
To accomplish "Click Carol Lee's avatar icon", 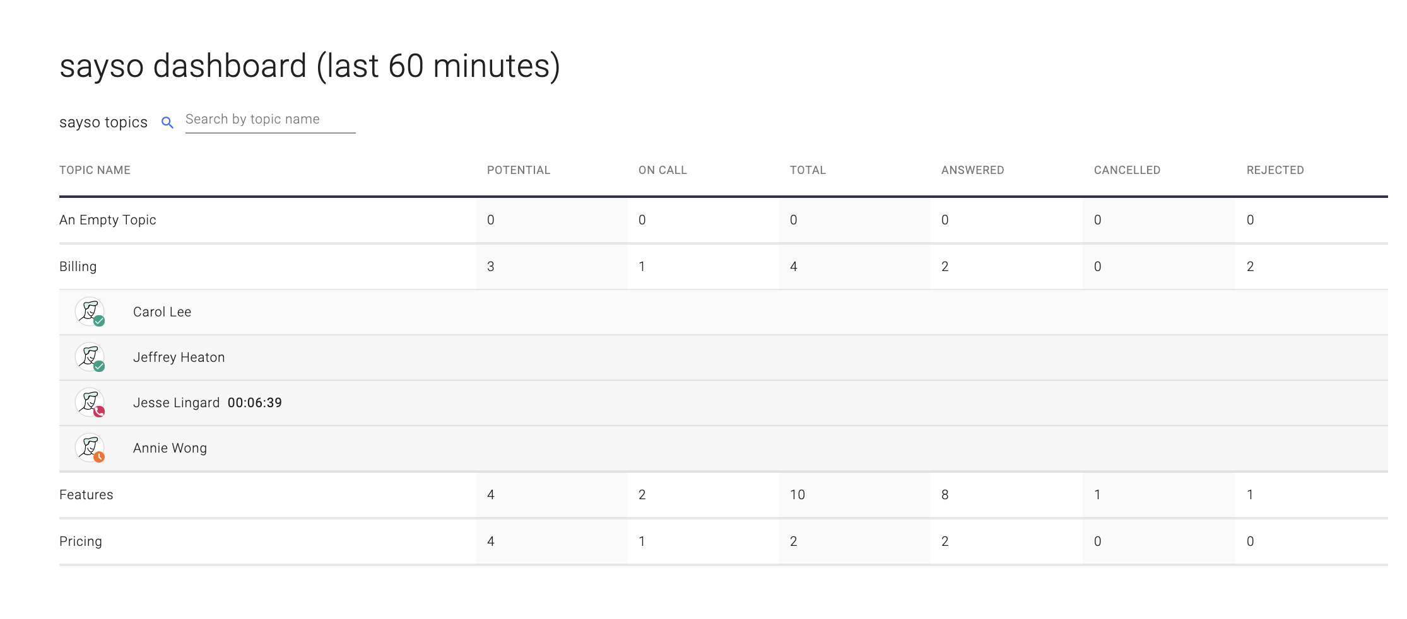I will click(90, 311).
